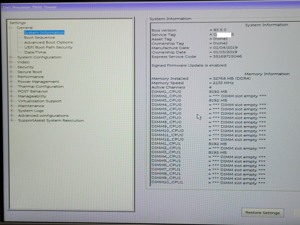
Task: Click the DIMM3_CPU1 row label
Action: pos(166,152)
